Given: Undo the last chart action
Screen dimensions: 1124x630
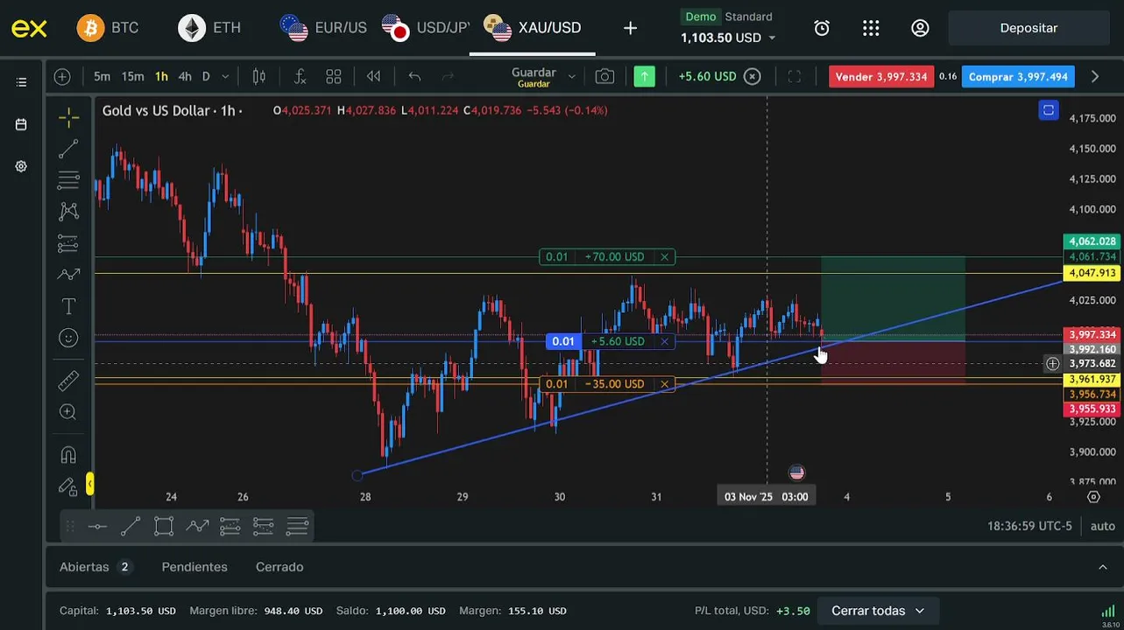Looking at the screenshot, I should 414,77.
